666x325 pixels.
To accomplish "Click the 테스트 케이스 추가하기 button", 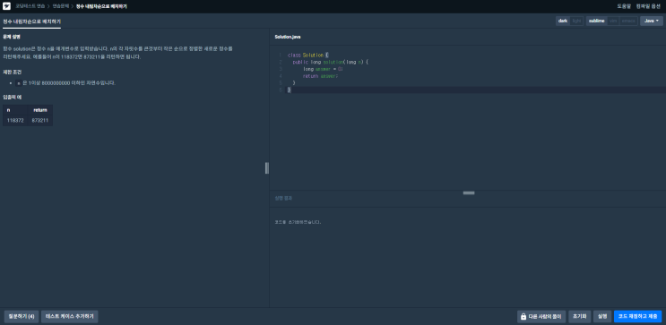I will [x=70, y=317].
